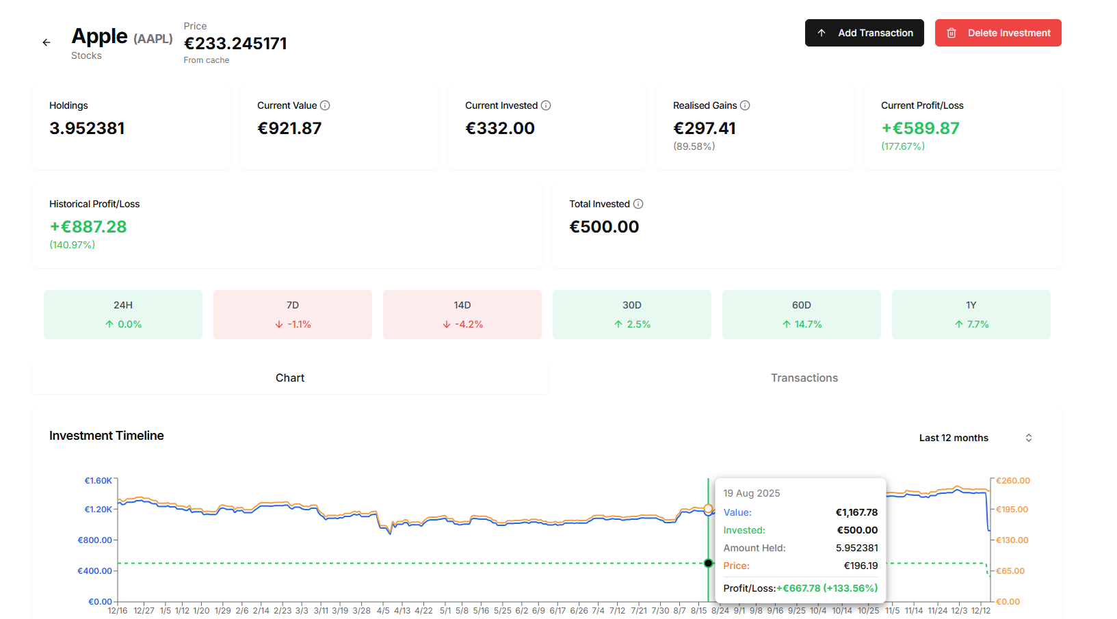Click the Delete Investment button
This screenshot has width=1117, height=619.
[998, 32]
